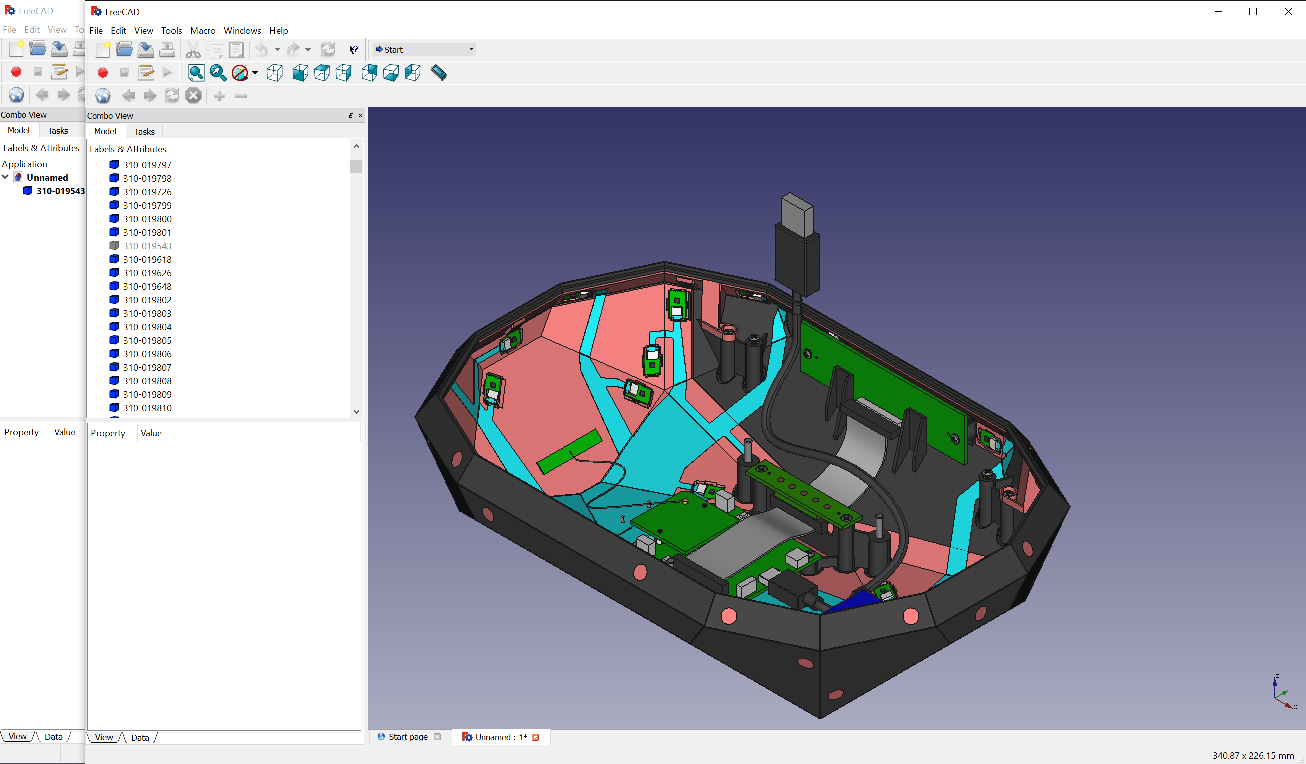Select tree item 310-019543
This screenshot has height=764, width=1306.
tap(147, 246)
